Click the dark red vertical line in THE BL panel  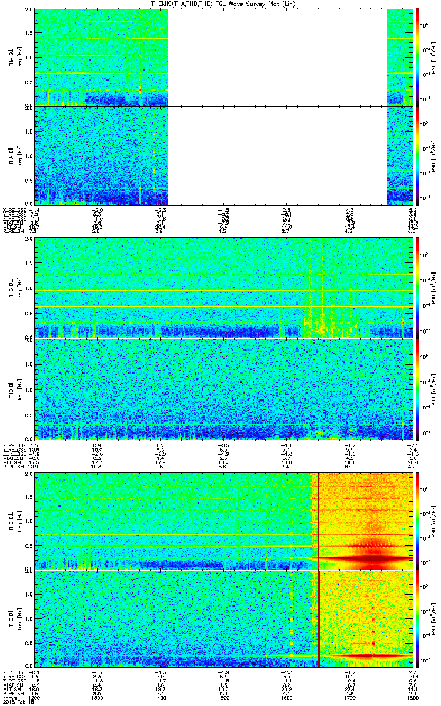click(x=318, y=520)
